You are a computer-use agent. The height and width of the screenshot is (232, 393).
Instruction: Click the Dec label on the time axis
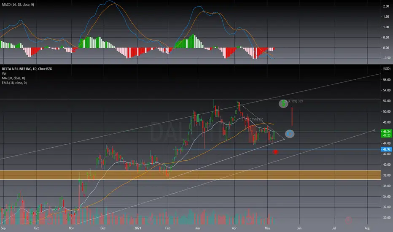click(103, 228)
